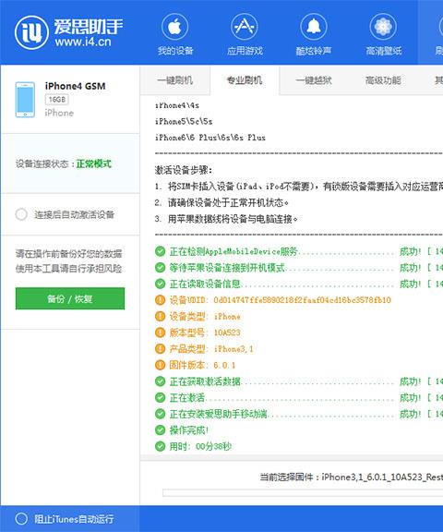Switch to 一键越狱 tab

click(314, 80)
